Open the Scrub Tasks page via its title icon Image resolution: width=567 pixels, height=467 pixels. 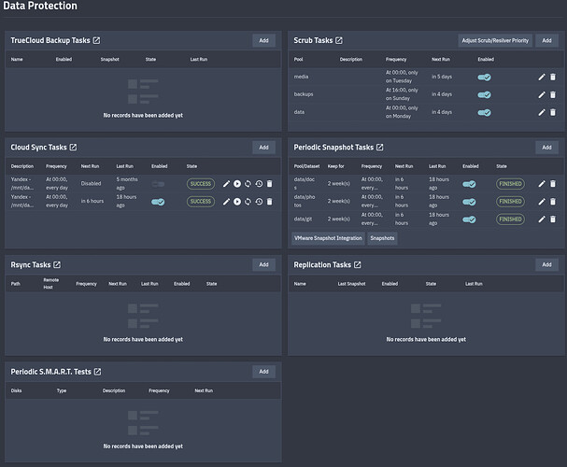pyautogui.click(x=339, y=41)
